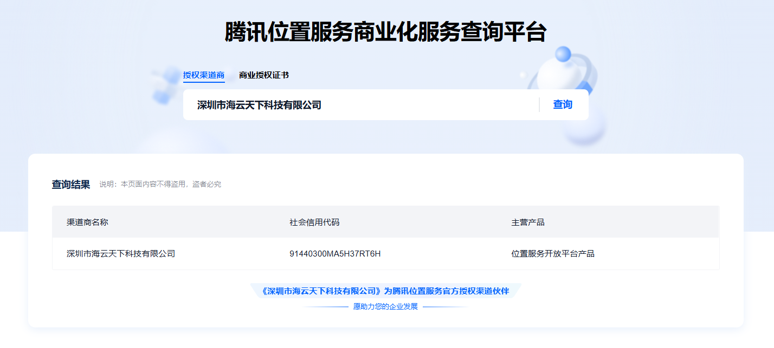Click the official authorized partner banner text
Image resolution: width=774 pixels, height=348 pixels.
[385, 291]
